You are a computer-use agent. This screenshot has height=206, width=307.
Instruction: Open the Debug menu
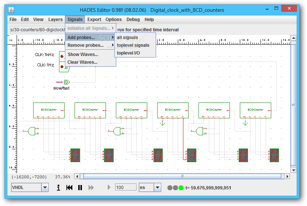tap(133, 20)
